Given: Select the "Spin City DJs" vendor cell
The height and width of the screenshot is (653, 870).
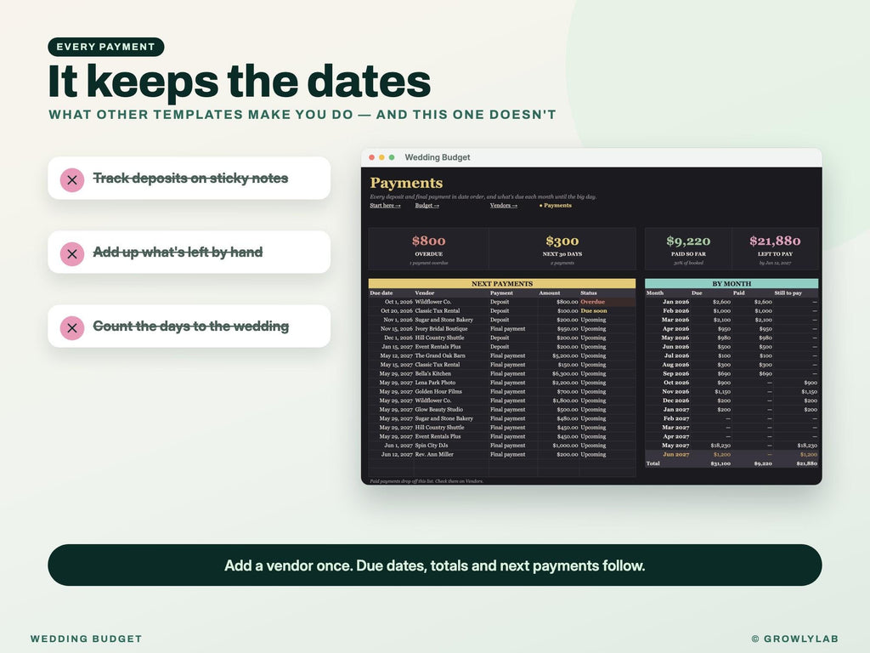Looking at the screenshot, I should click(431, 446).
